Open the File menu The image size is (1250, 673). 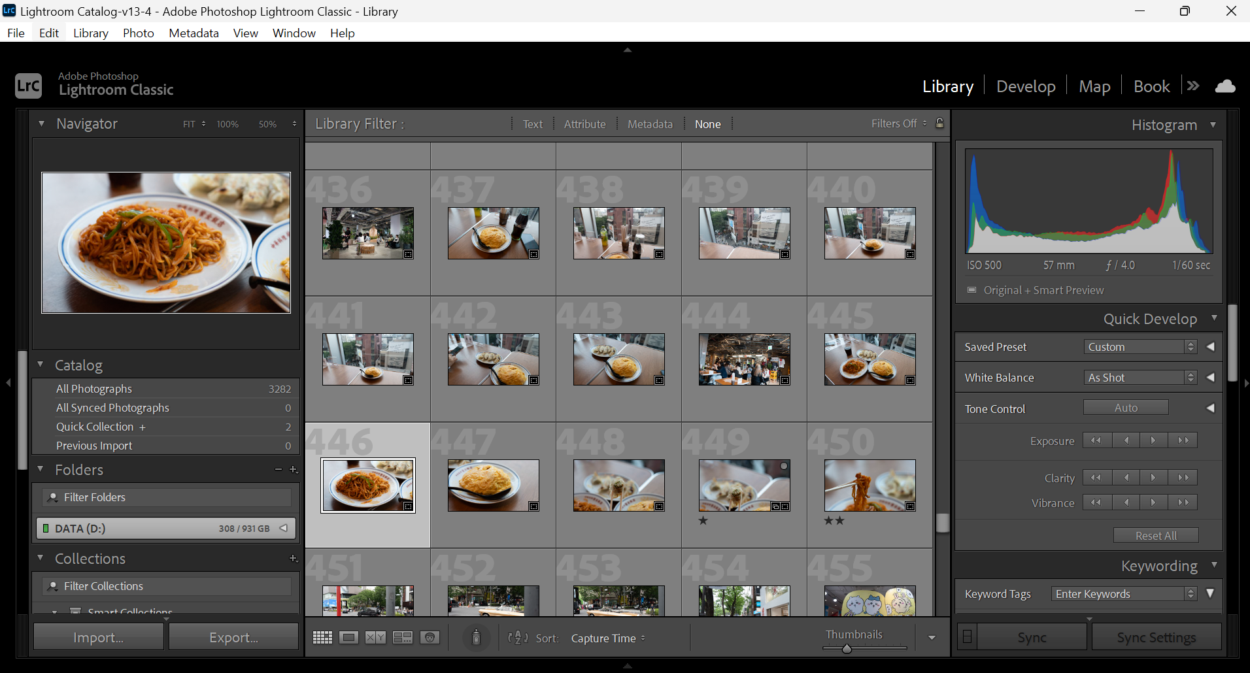coord(16,33)
